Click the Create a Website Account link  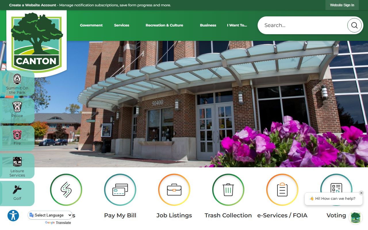click(32, 5)
